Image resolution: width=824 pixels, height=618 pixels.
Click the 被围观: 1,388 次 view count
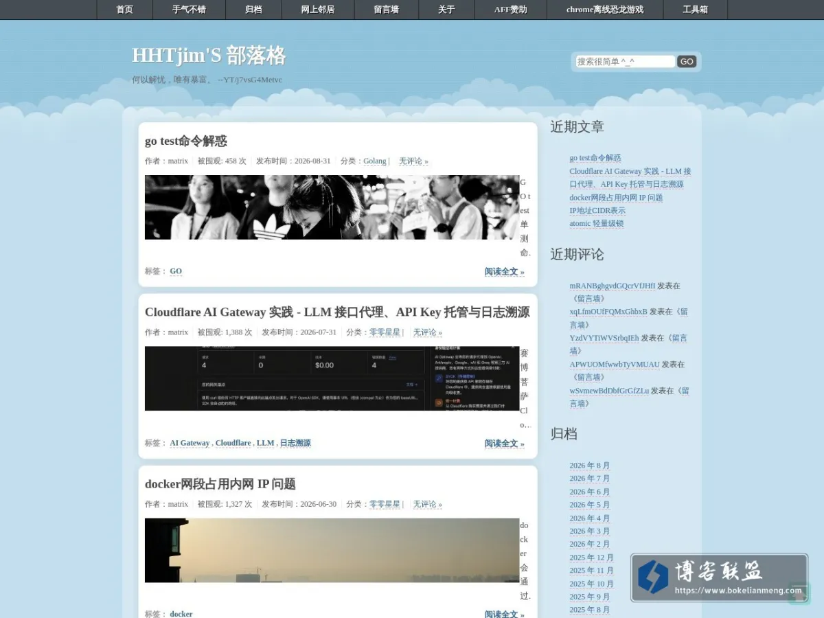pyautogui.click(x=225, y=332)
